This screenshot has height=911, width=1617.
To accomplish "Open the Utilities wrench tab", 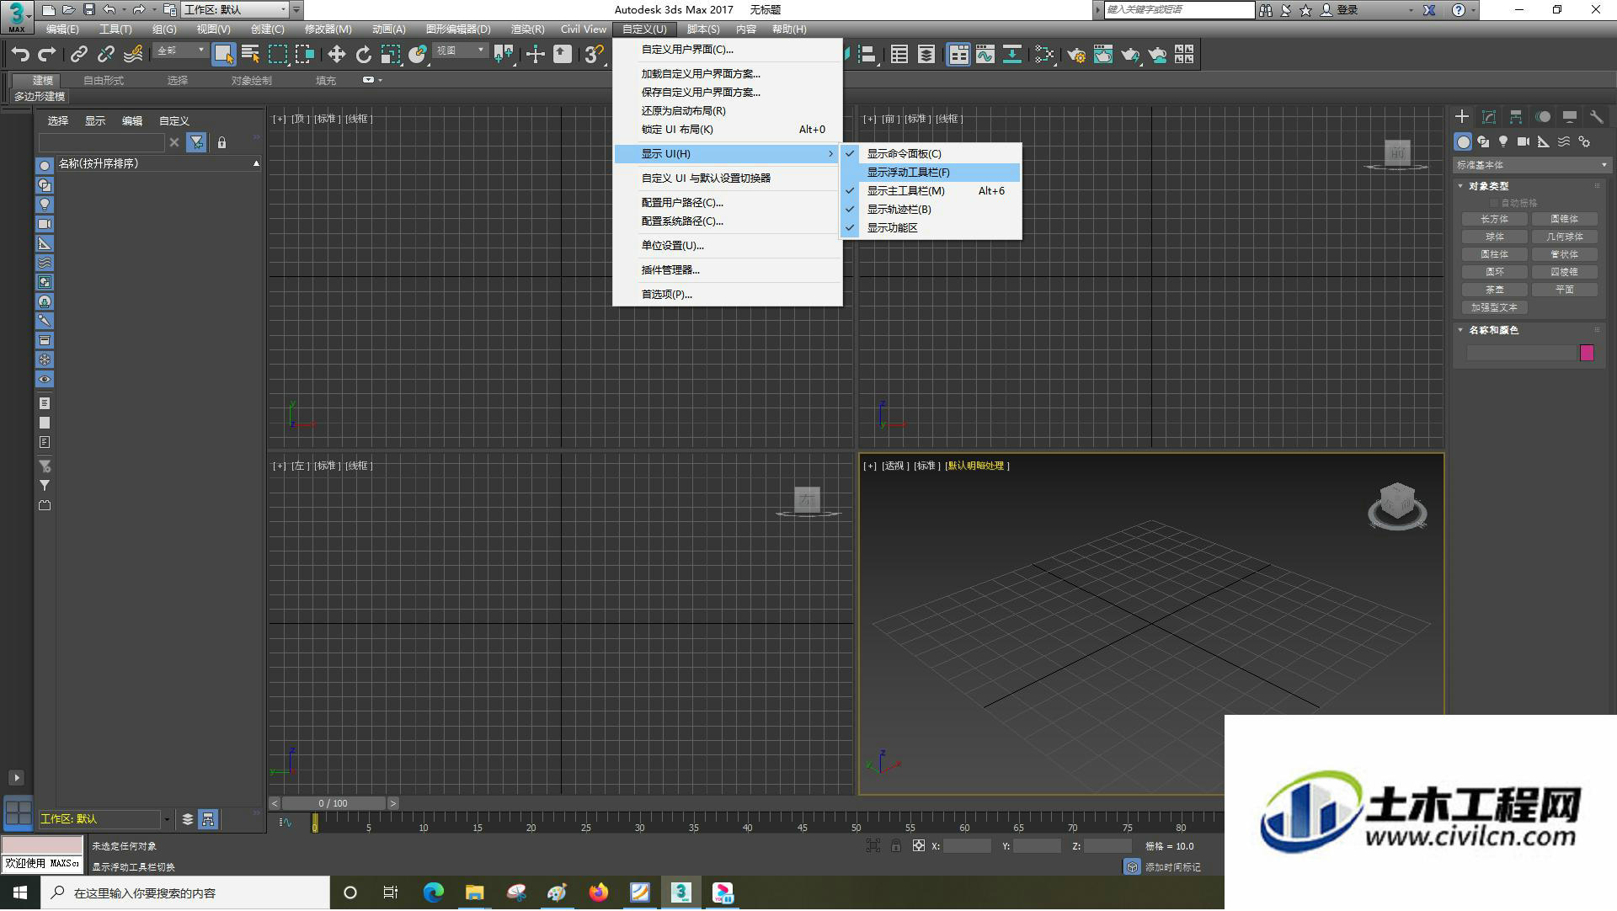I will click(1596, 117).
